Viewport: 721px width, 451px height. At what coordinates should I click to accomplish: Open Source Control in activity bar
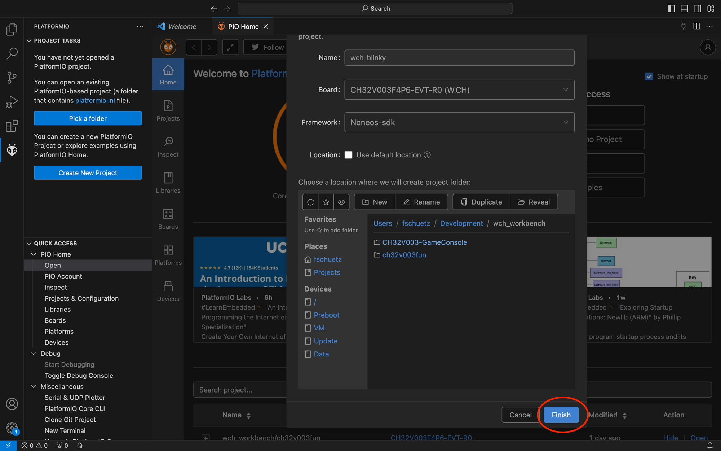pyautogui.click(x=12, y=78)
